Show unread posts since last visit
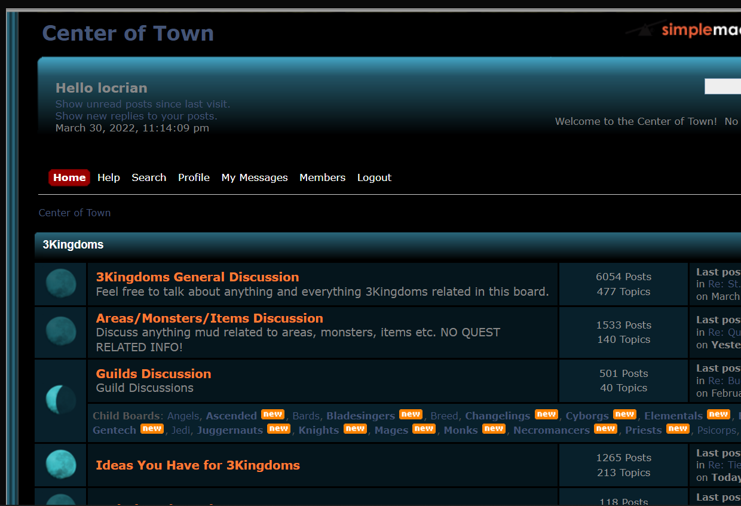This screenshot has height=506, width=741. (143, 104)
